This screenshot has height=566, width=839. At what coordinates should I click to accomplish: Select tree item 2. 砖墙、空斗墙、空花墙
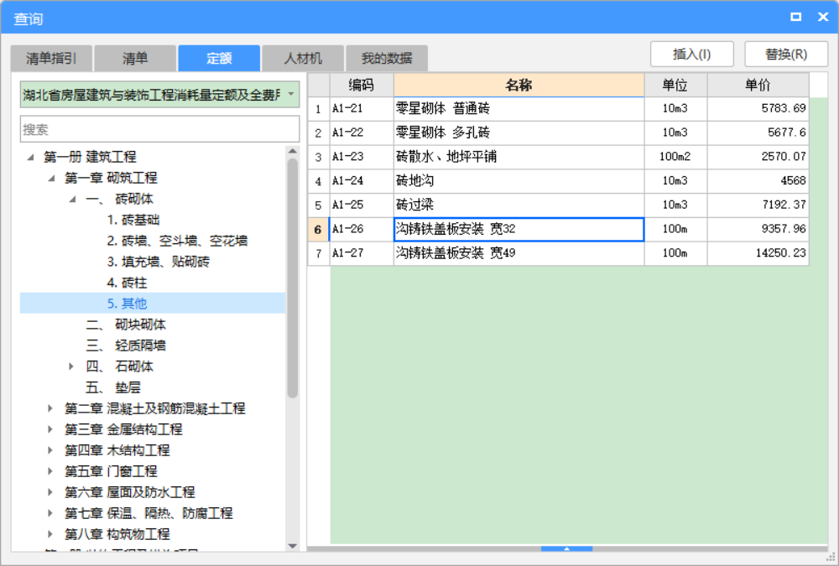pos(177,241)
